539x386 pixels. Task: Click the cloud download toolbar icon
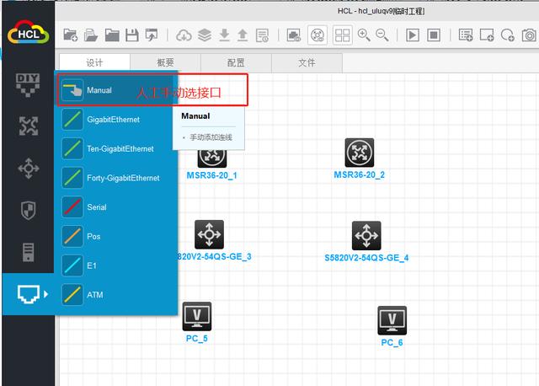pyautogui.click(x=184, y=35)
